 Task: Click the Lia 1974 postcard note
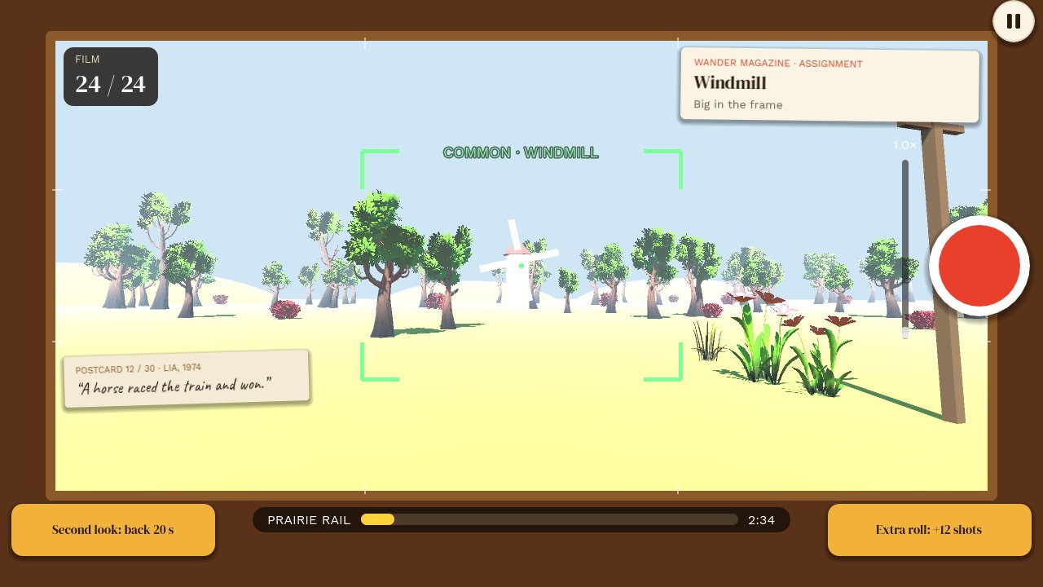coord(187,379)
